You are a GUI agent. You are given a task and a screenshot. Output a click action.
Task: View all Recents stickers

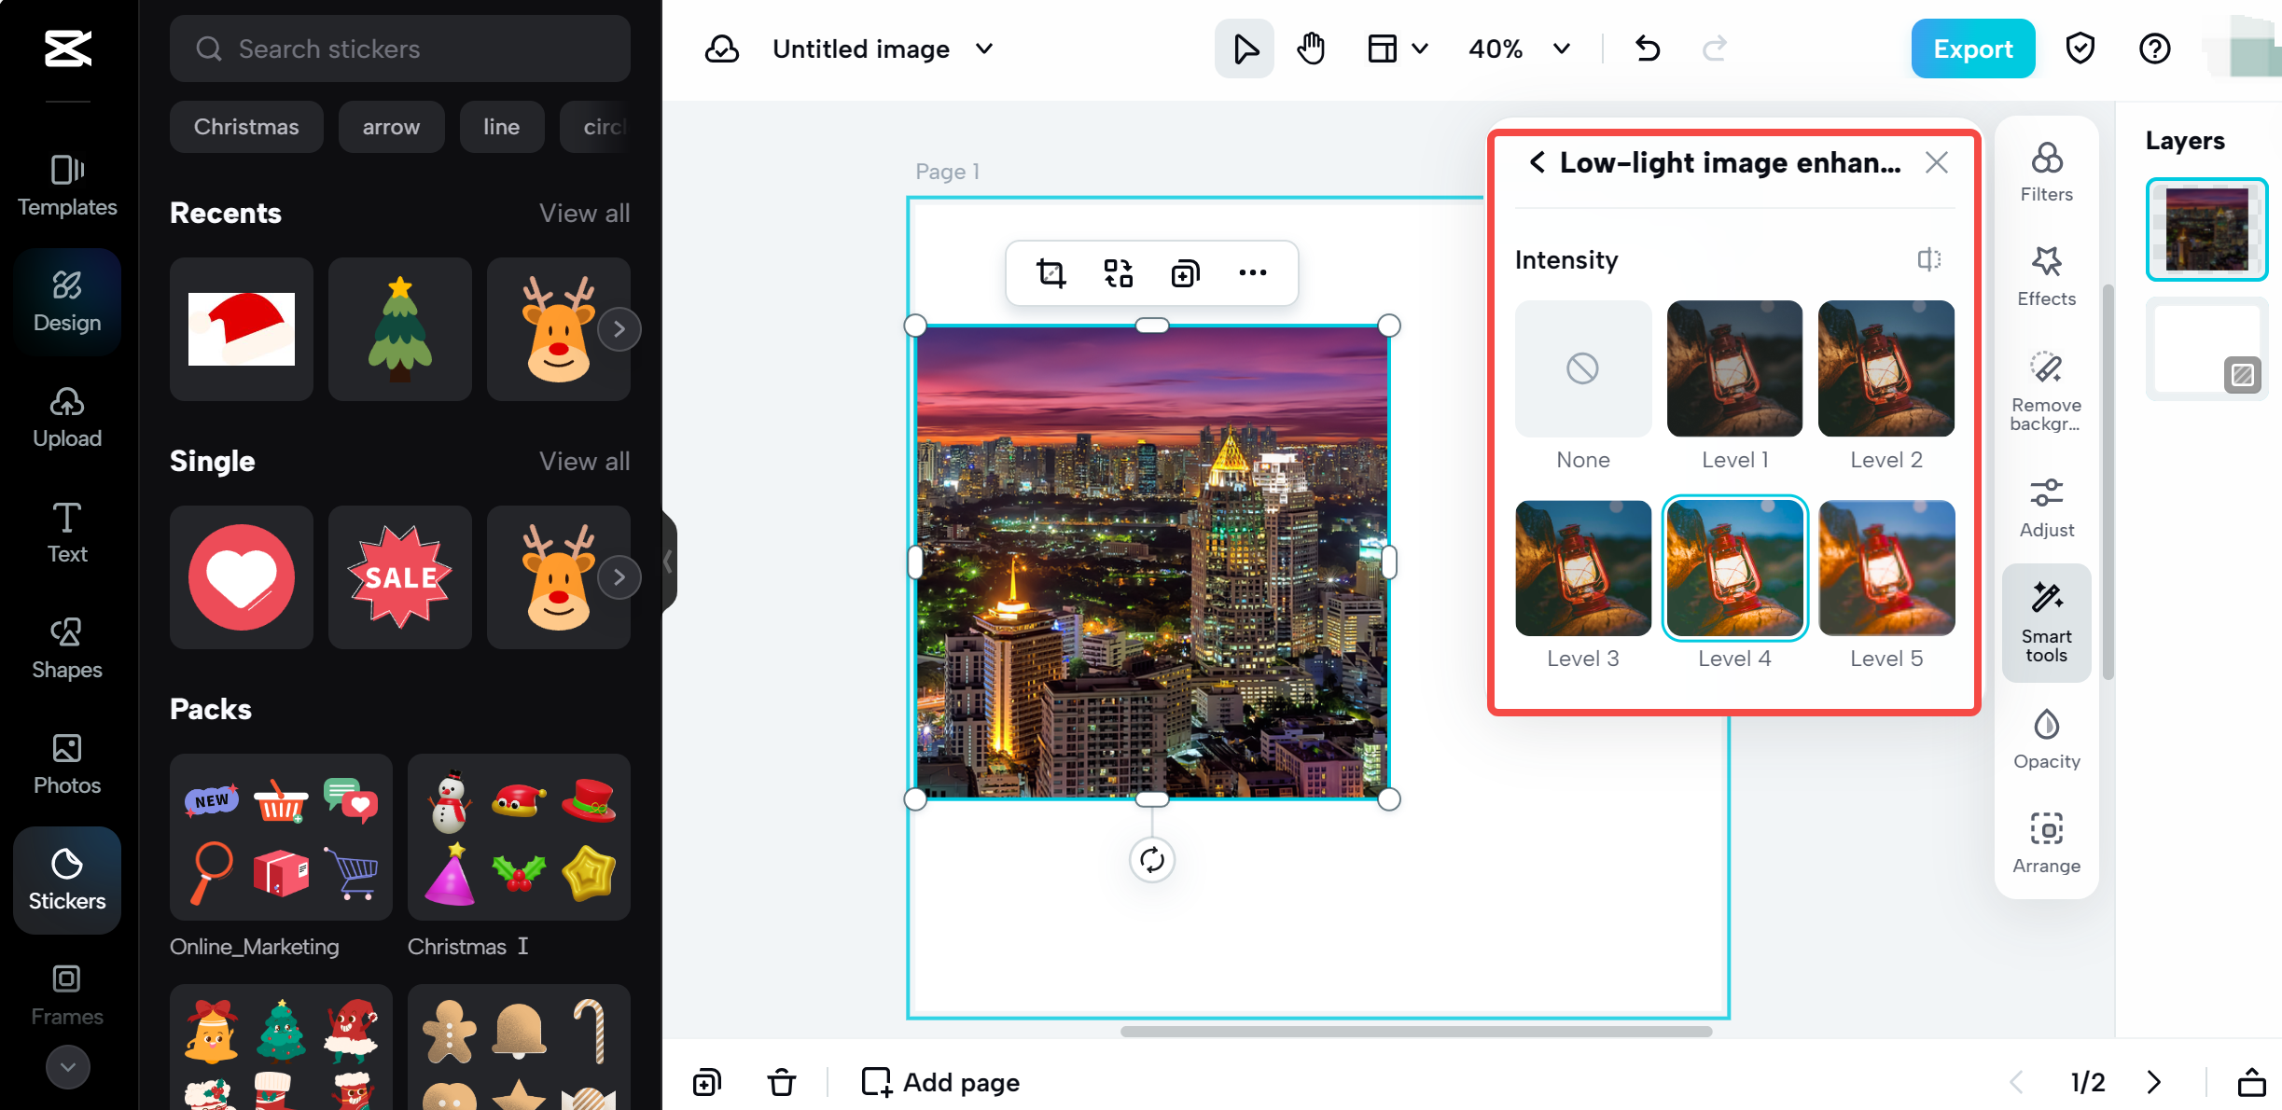(584, 213)
